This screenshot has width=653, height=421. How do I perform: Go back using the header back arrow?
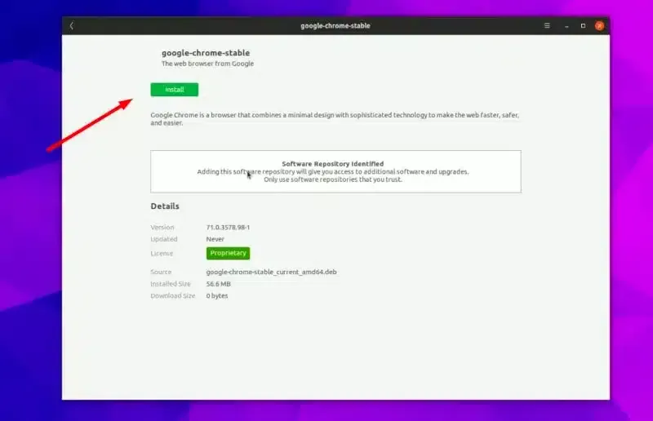pyautogui.click(x=72, y=26)
